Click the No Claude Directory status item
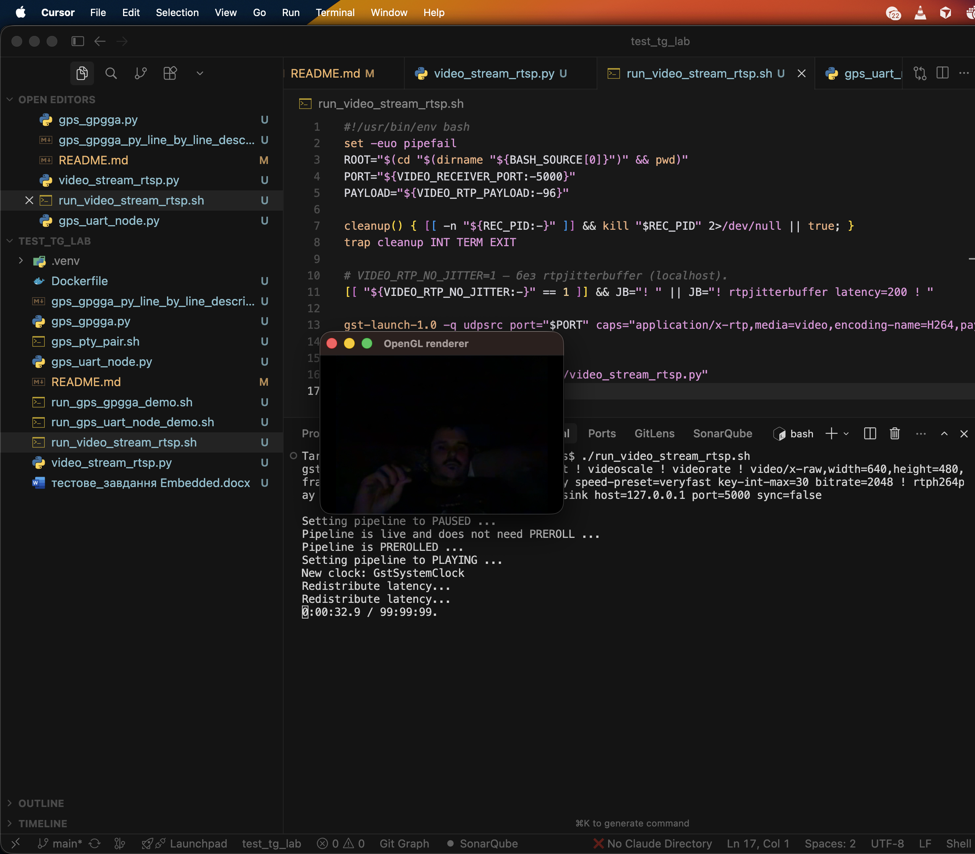975x854 pixels. (652, 844)
